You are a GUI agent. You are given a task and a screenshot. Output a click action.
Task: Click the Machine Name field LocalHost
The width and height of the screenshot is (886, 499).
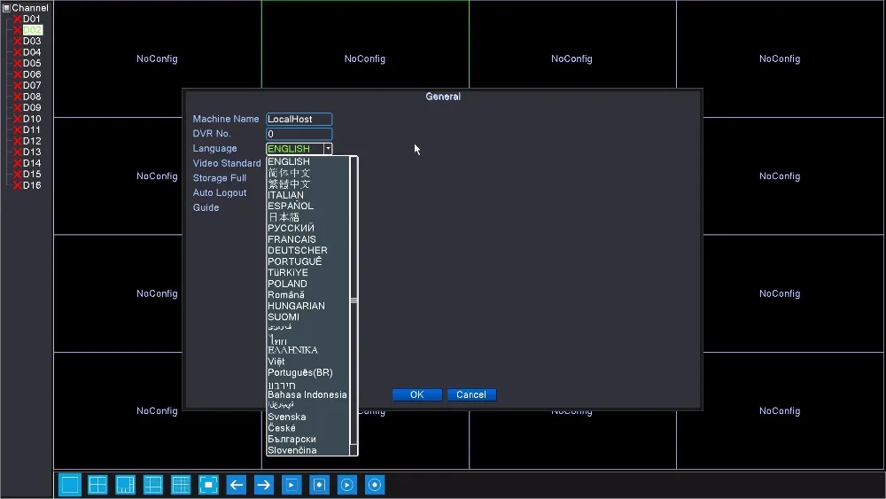point(299,120)
